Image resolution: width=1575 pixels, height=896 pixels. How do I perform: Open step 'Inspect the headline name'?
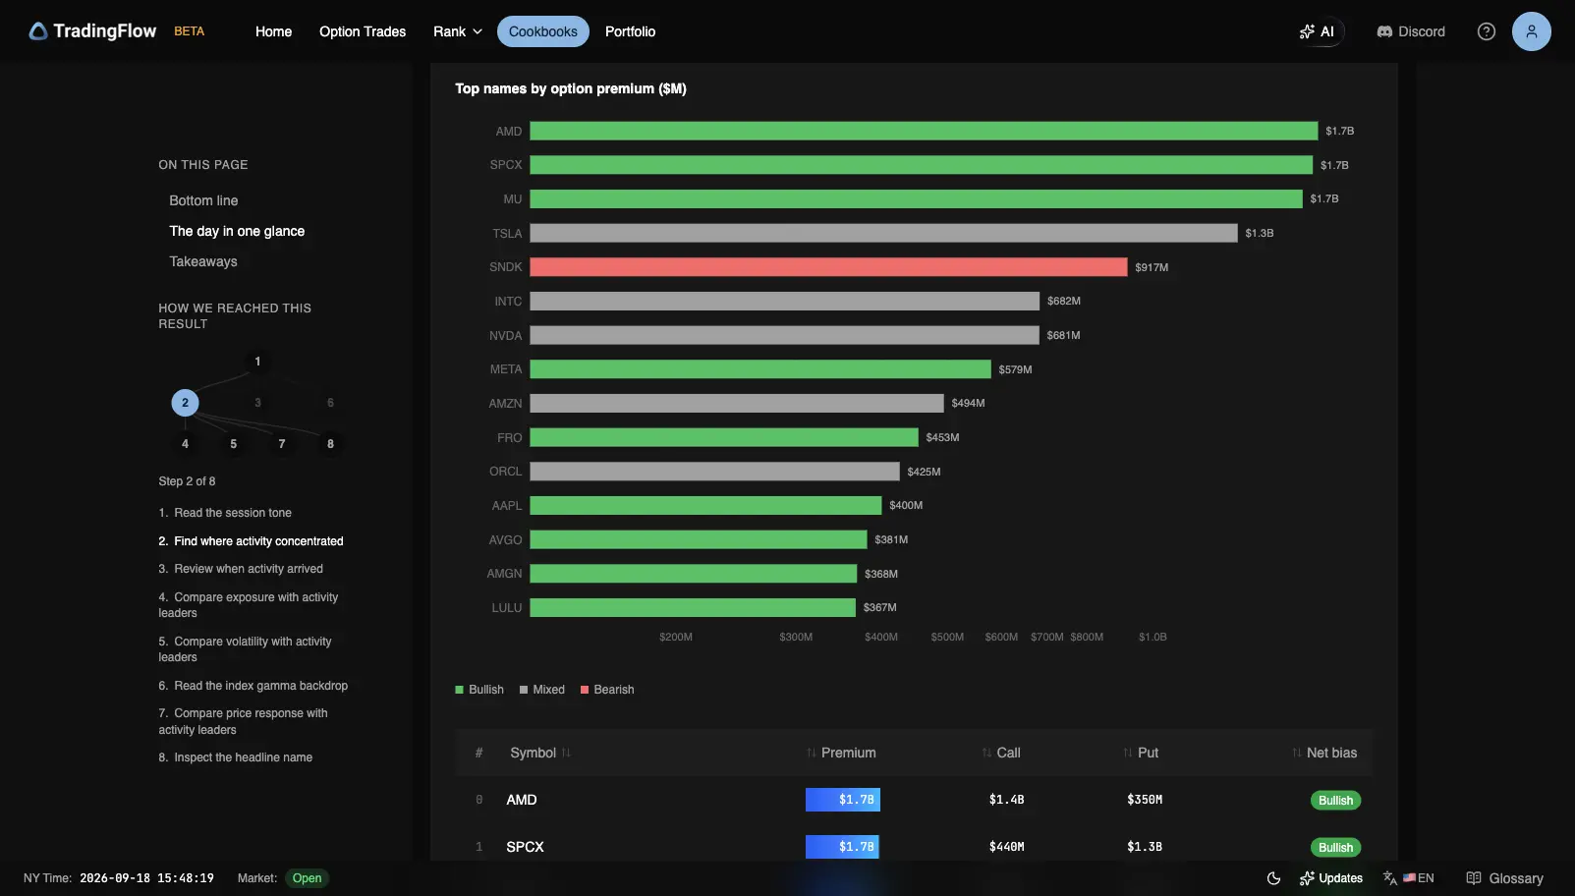(x=236, y=757)
